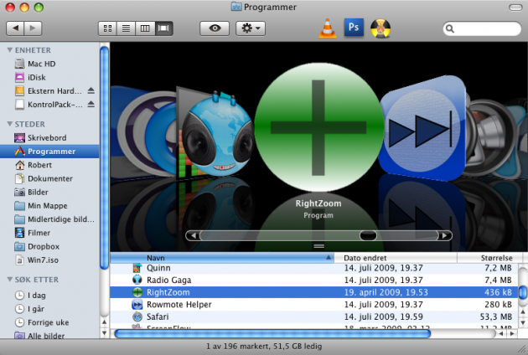Click the Cover Flow divider grip handle
This screenshot has width=528, height=355.
pos(318,246)
